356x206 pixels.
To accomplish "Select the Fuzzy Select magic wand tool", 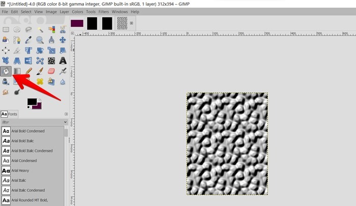I will [x=40, y=30].
